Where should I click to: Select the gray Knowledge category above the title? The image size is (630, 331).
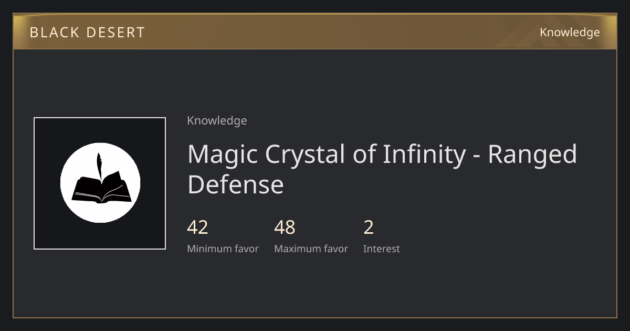[x=217, y=121]
